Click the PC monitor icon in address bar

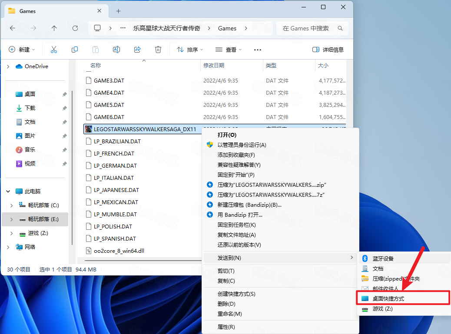97,28
